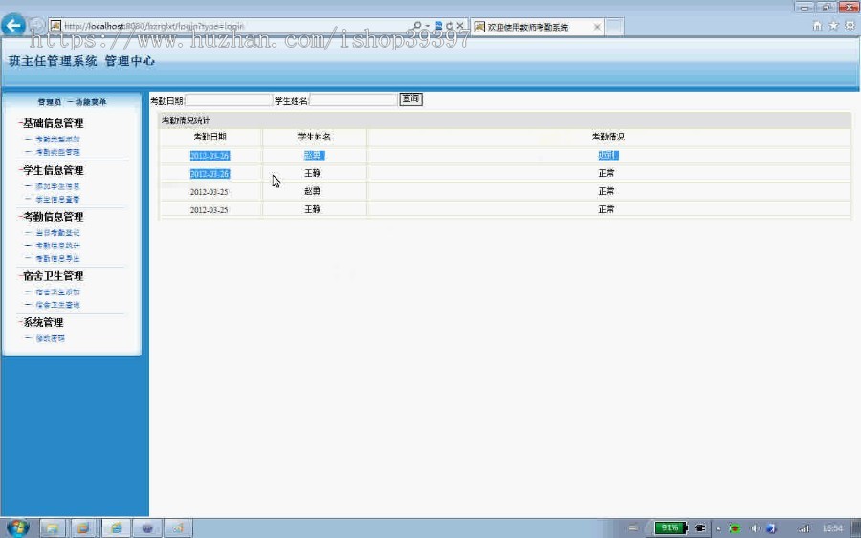Open the 宿舍卫生查询 link
Viewport: 861px width, 538px height.
[57, 305]
